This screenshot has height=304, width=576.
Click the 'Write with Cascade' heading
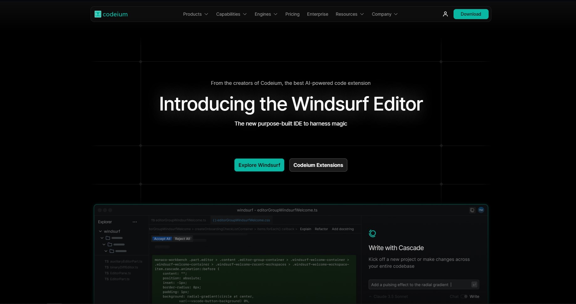coord(396,248)
